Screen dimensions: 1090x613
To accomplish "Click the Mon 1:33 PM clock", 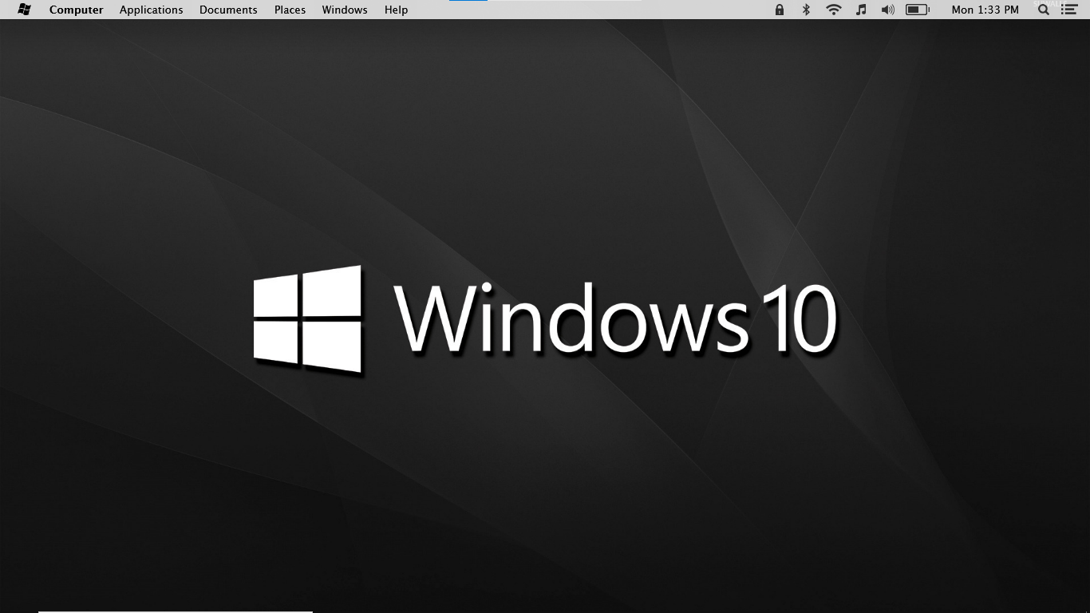I will (x=985, y=10).
